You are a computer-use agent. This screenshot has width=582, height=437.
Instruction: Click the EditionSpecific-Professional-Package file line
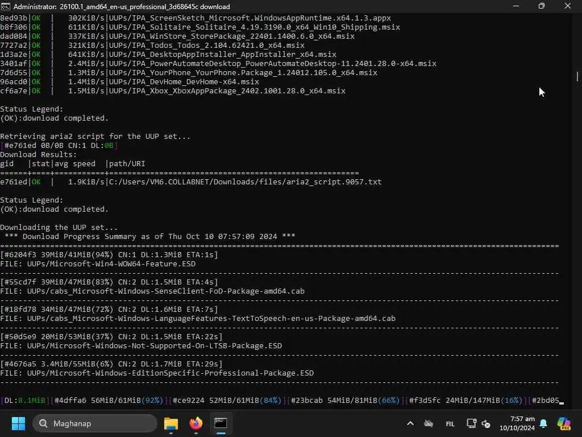coord(157,373)
